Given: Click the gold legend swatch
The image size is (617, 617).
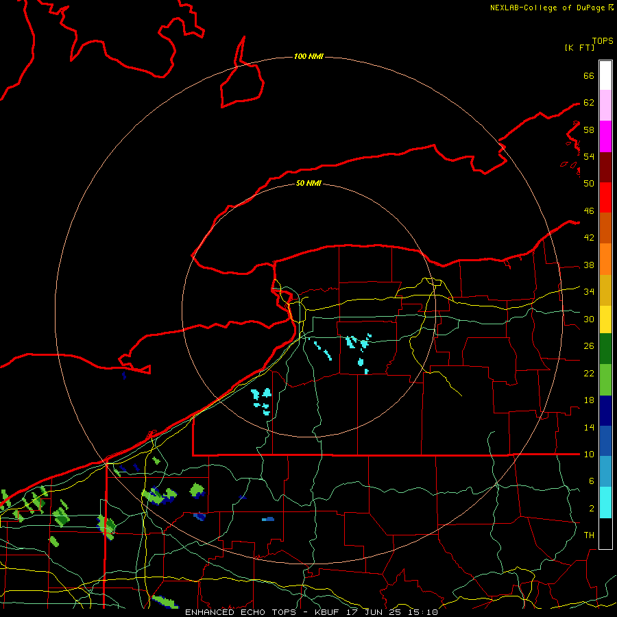Looking at the screenshot, I should click(605, 290).
